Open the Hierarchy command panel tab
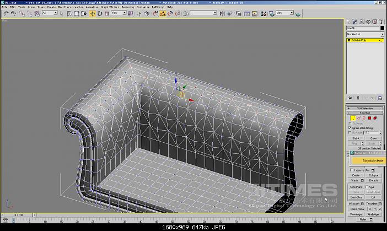This screenshot has width=387, height=231. point(362,22)
